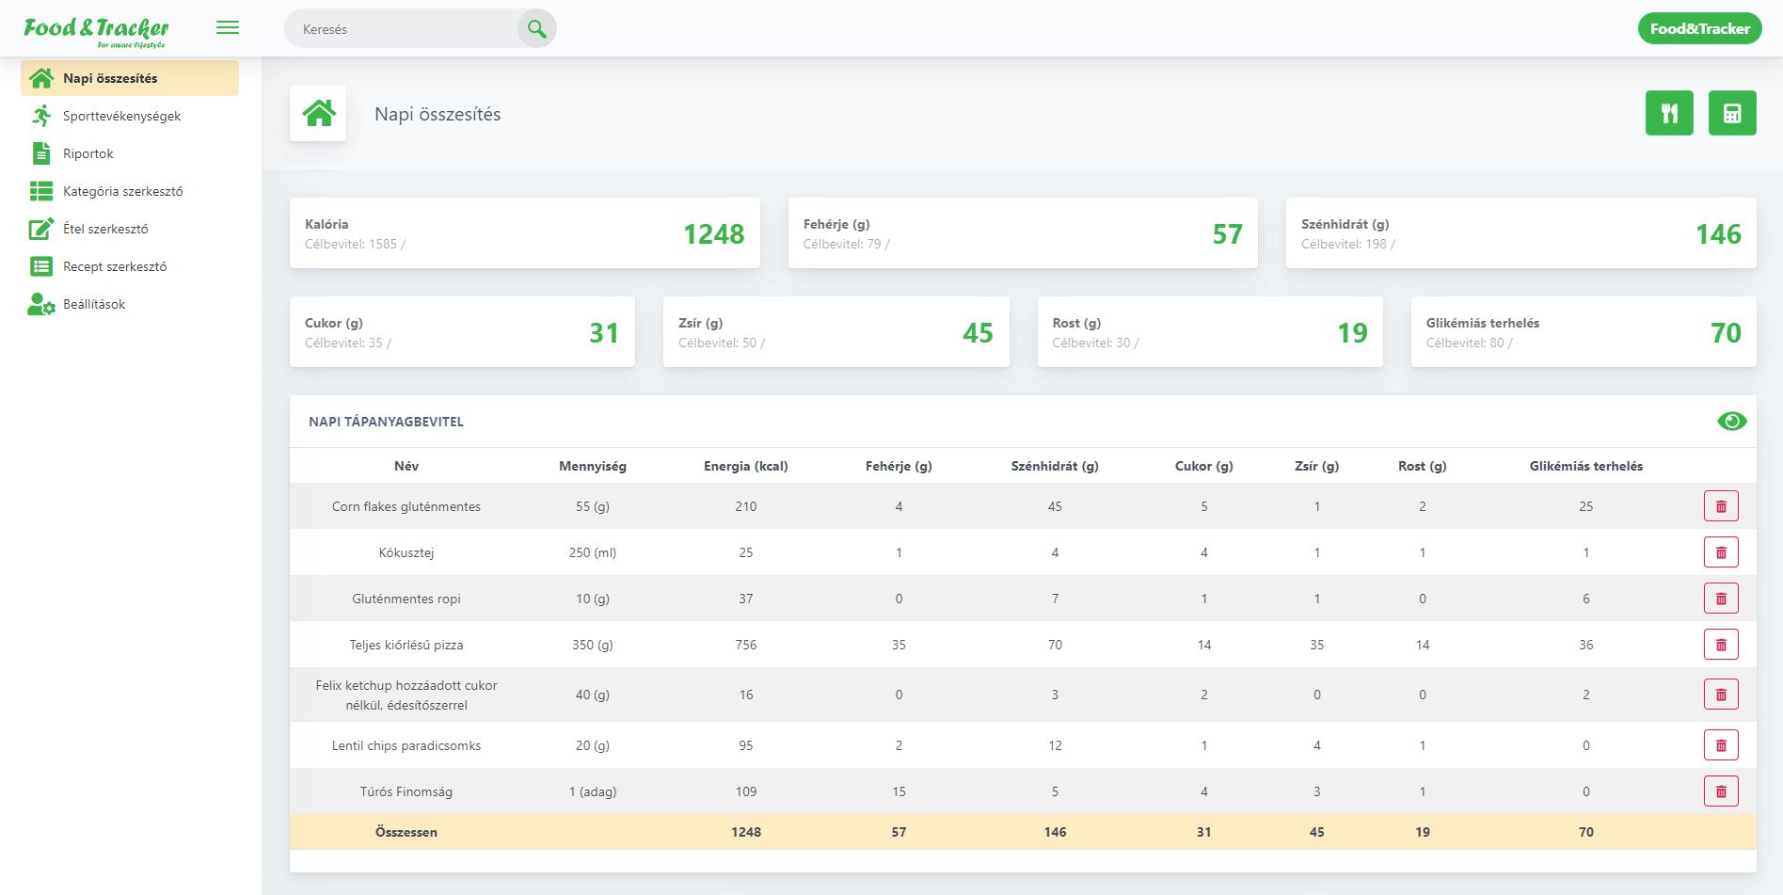This screenshot has height=895, width=1783.
Task: Click the Glikémiás terhelés column header
Action: (x=1586, y=466)
